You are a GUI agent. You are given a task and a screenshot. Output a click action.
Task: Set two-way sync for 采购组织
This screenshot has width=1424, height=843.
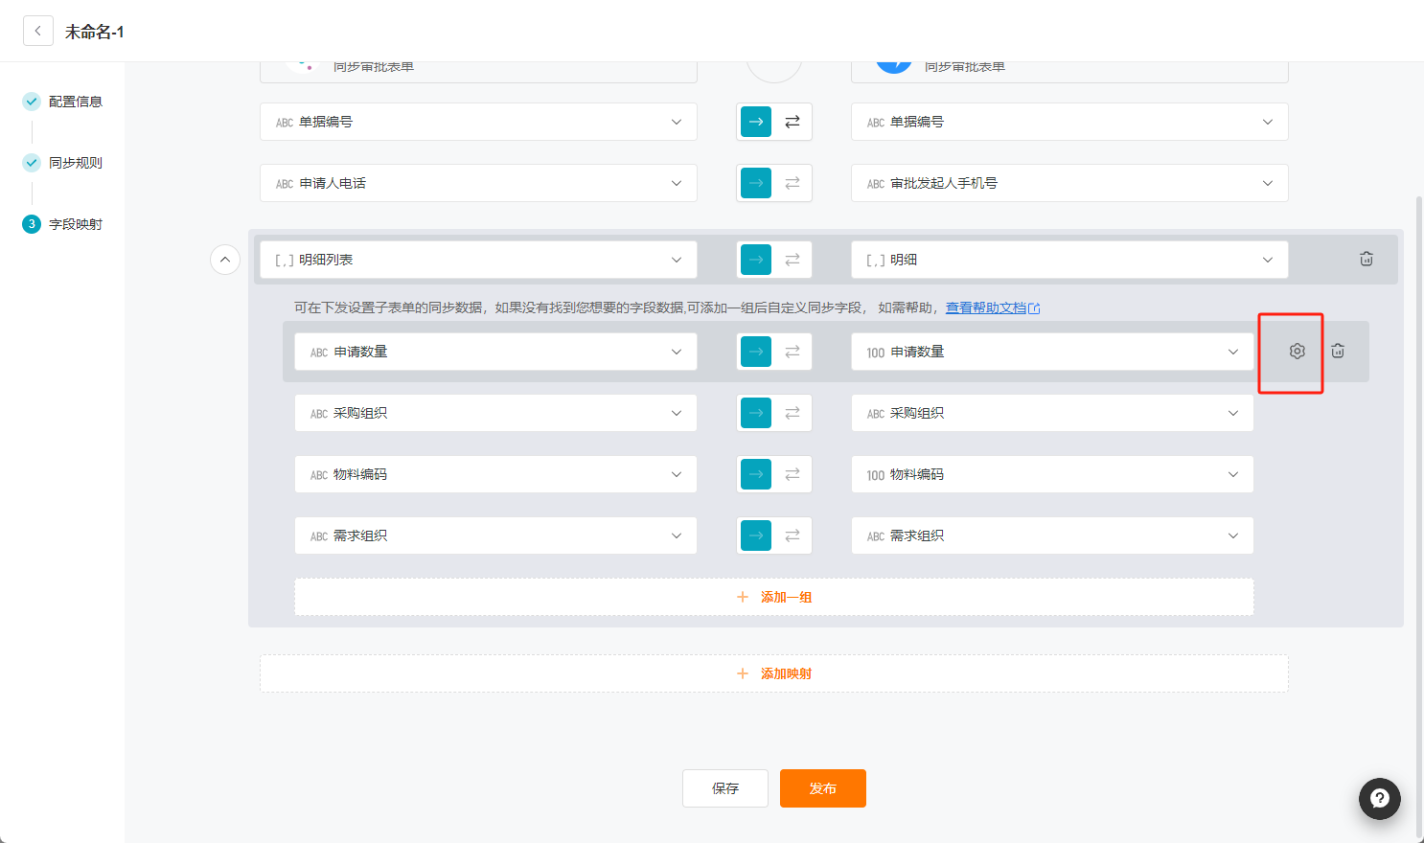tap(792, 413)
